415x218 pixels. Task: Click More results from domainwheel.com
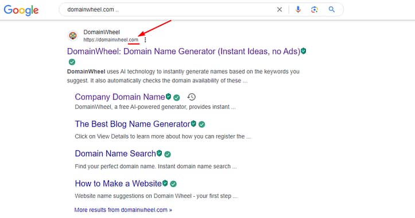point(123,210)
